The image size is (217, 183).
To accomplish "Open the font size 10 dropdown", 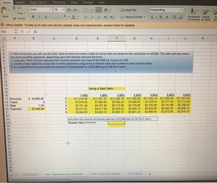I will coord(63,10).
